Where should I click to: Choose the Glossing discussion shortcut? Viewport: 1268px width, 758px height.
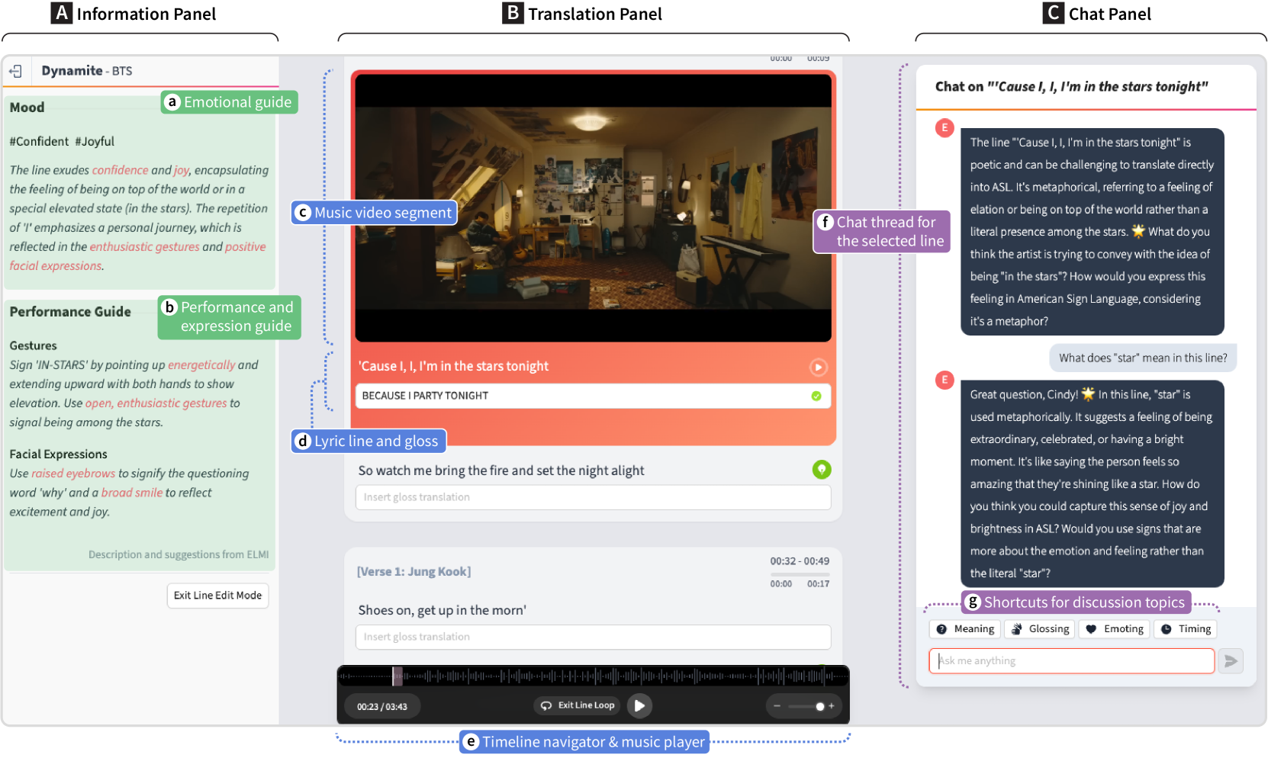[x=1040, y=629]
